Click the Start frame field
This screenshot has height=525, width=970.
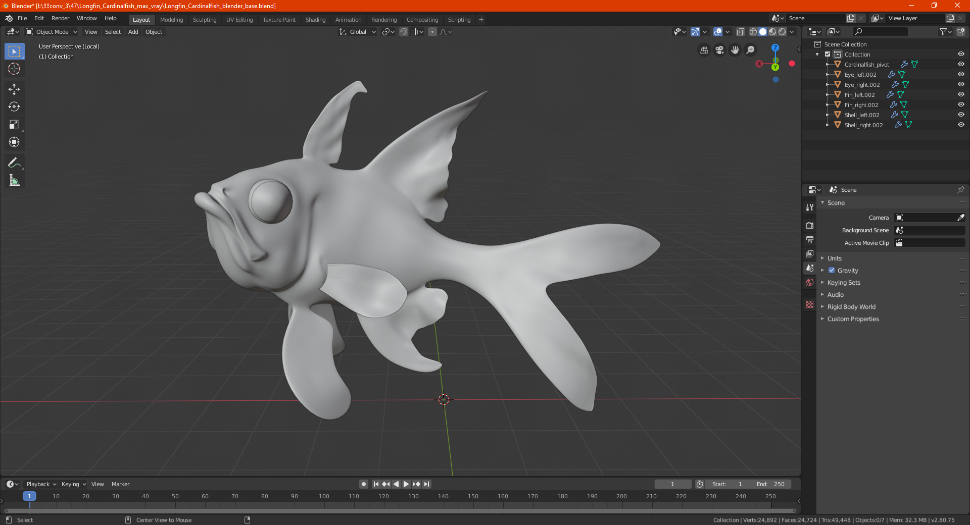tap(727, 484)
